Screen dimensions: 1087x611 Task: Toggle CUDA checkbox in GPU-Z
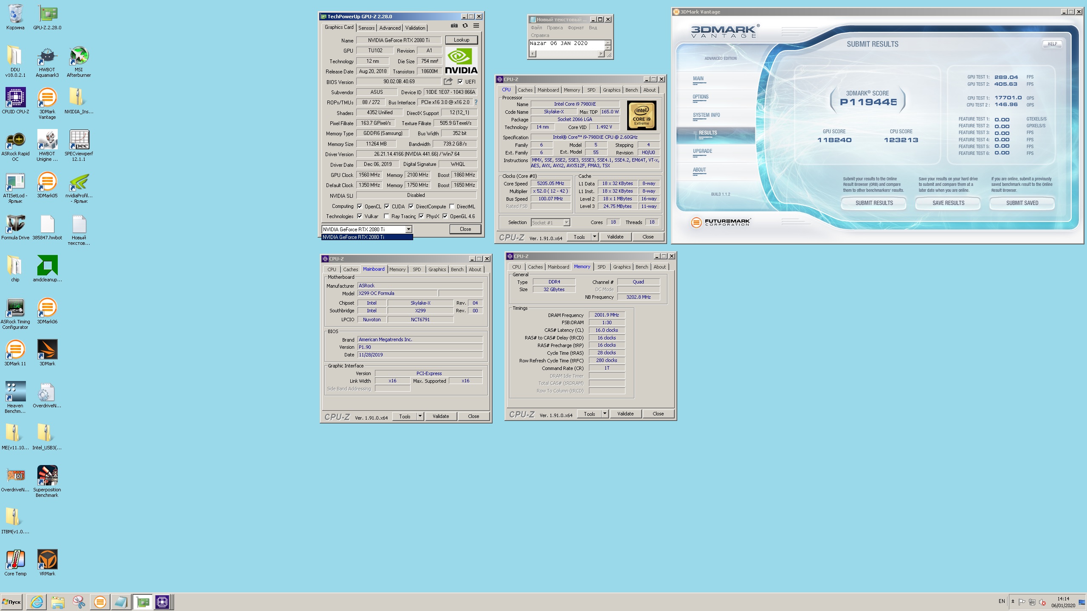coord(387,206)
